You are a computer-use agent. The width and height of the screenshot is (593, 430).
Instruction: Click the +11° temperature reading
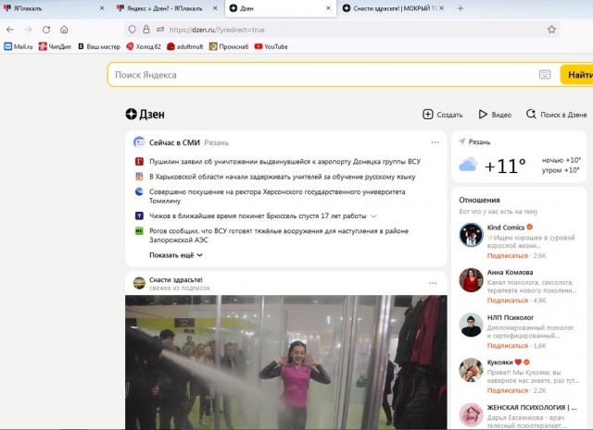505,166
